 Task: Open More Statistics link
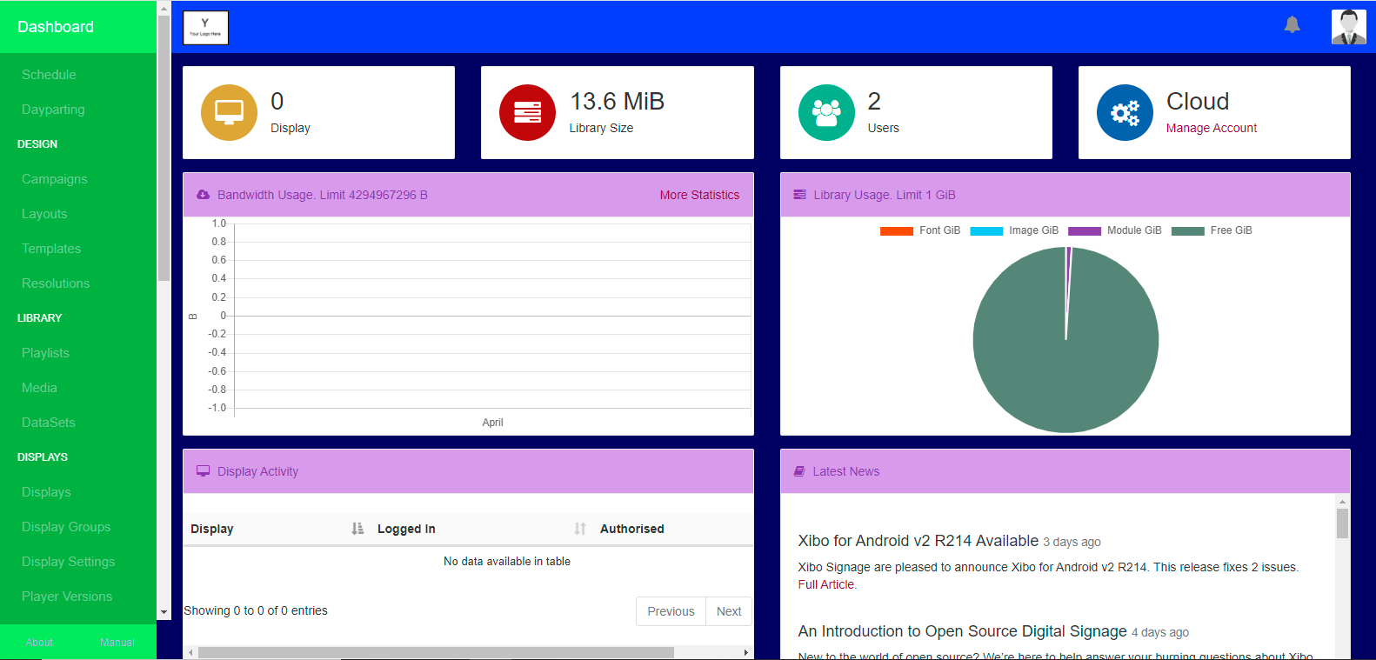click(x=699, y=195)
